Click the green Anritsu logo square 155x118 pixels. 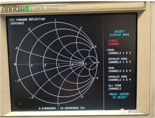(27, 8)
